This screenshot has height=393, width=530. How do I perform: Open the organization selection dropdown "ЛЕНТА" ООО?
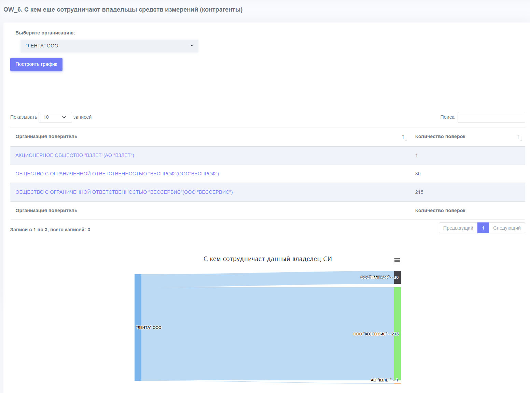click(109, 46)
